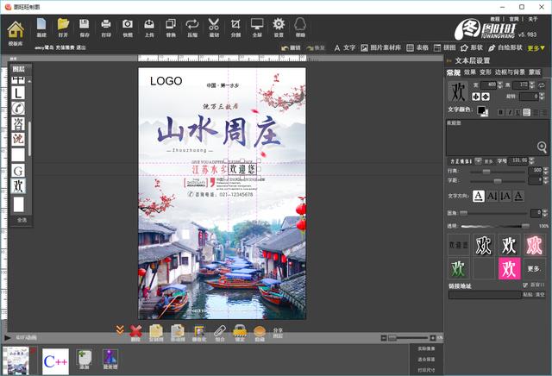Click the 打开 open folder icon

pyautogui.click(x=63, y=28)
